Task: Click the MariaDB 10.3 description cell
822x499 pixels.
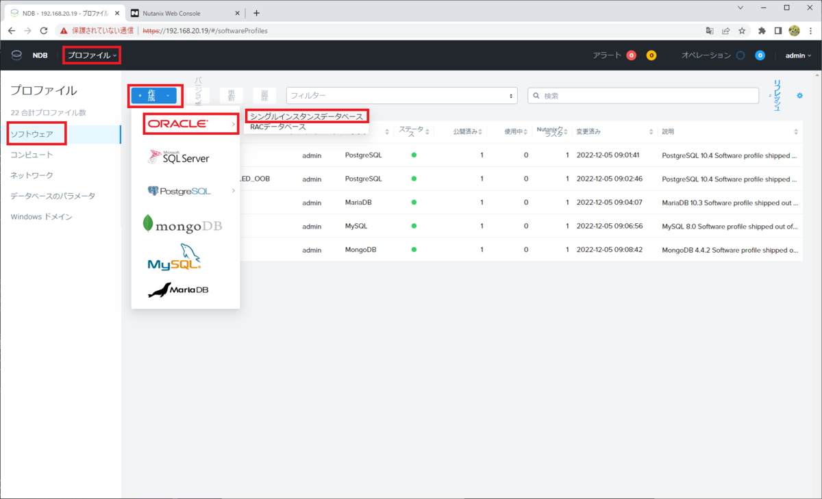Action: [730, 203]
